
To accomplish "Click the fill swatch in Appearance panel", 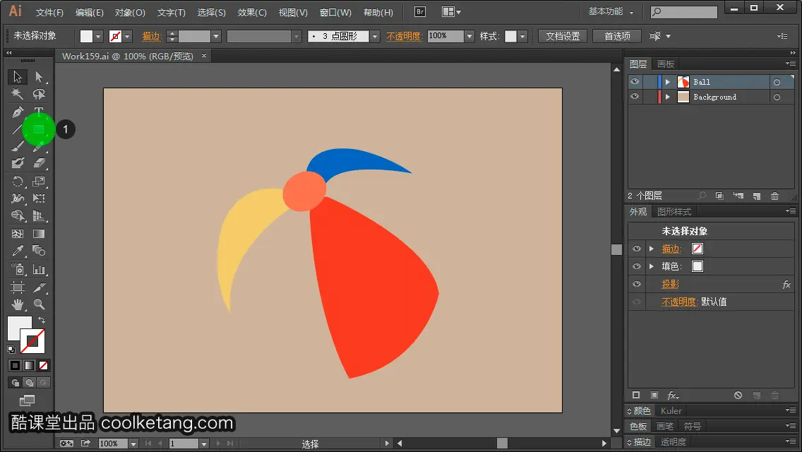I will [x=697, y=266].
